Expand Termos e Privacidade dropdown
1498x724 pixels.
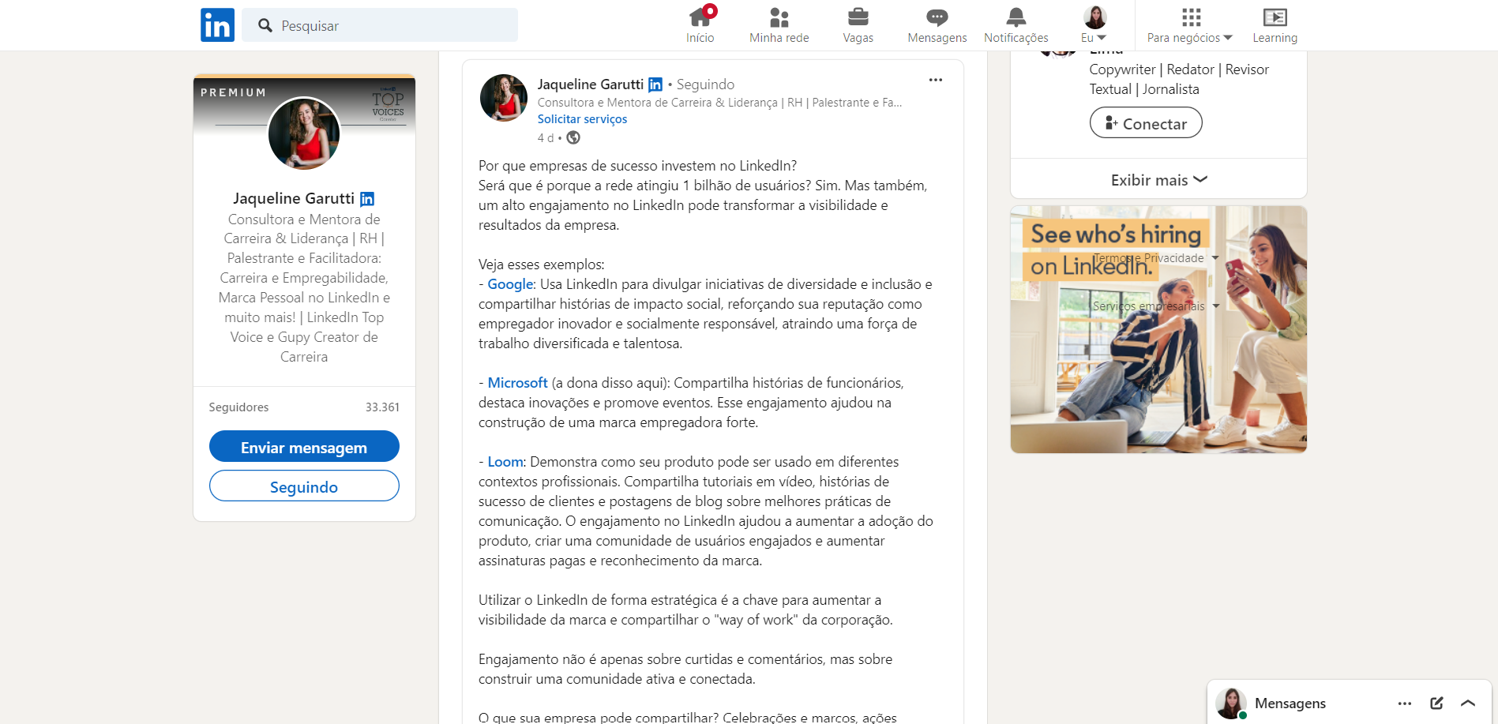pos(1156,258)
